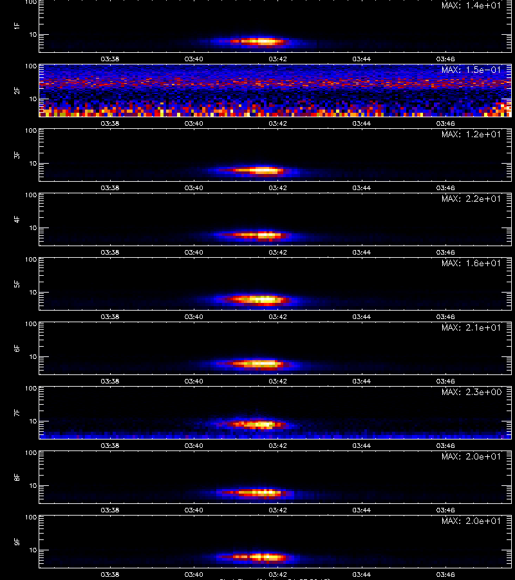Click the 1F panel axis label
This screenshot has height=580, width=515.
tap(17, 26)
